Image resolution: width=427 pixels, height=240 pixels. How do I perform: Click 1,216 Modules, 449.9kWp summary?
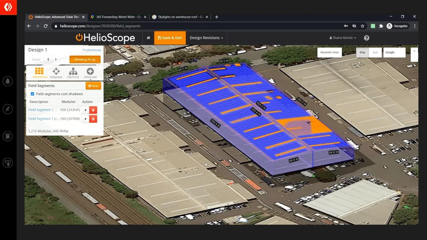pyautogui.click(x=48, y=131)
